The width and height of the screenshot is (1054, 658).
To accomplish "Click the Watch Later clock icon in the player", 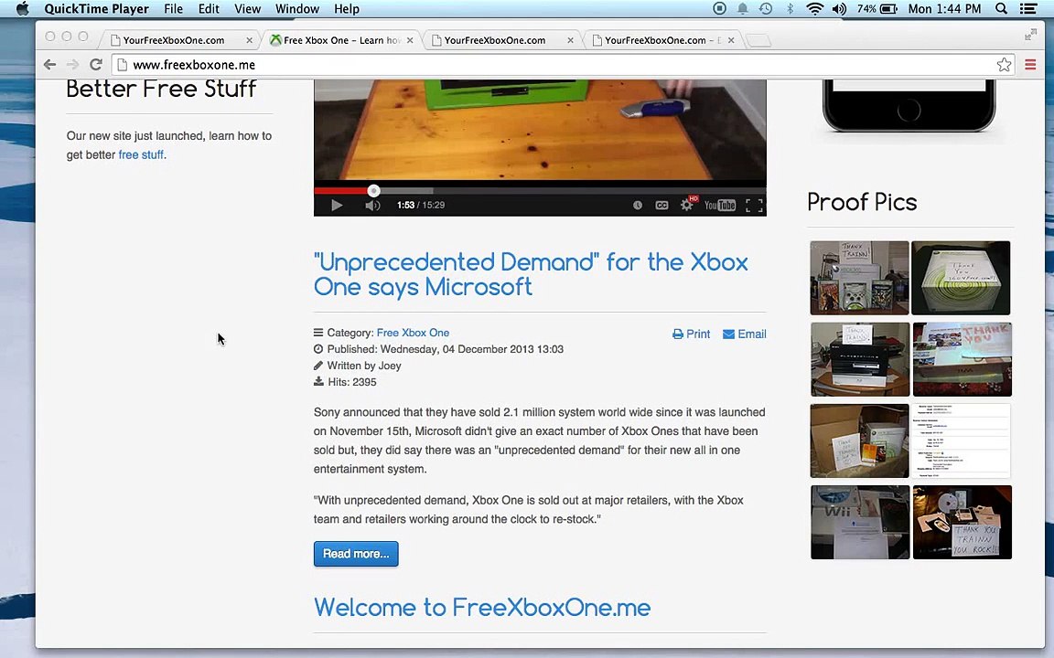I will coord(637,205).
